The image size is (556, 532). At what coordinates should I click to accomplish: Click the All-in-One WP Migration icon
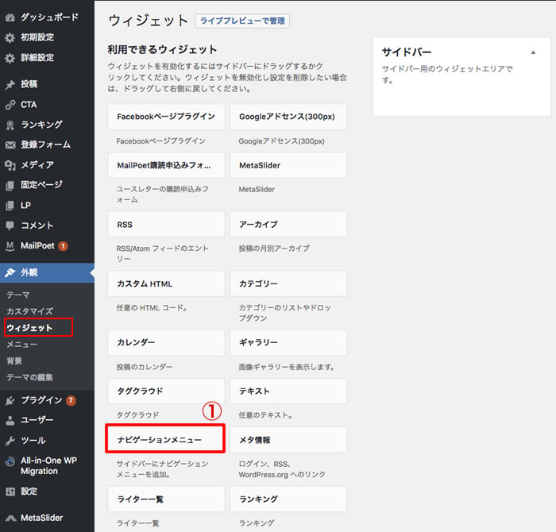tap(10, 461)
